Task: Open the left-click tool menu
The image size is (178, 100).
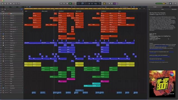Action: pos(72,7)
